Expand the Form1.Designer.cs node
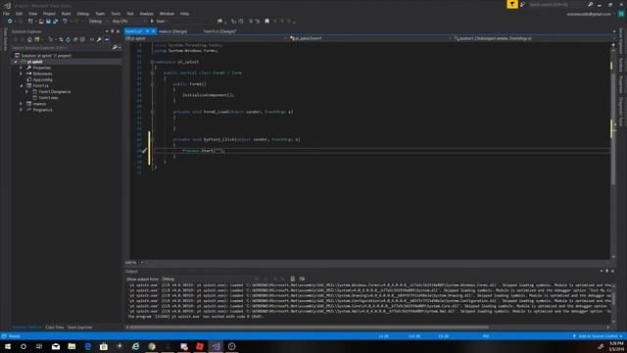 pyautogui.click(x=27, y=91)
